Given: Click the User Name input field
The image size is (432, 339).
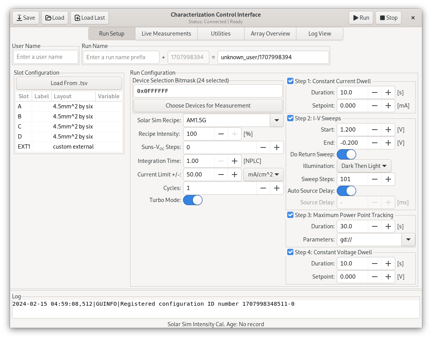Looking at the screenshot, I should (x=46, y=57).
